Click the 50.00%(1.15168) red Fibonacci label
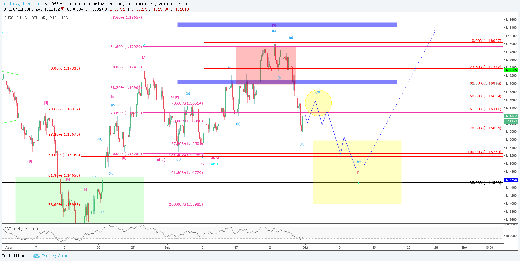 [x=64, y=155]
